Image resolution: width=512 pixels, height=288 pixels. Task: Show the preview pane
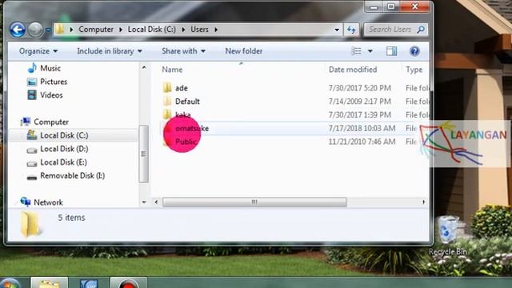point(391,51)
